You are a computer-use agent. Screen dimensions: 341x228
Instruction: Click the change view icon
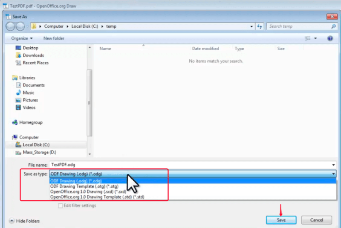[308, 38]
